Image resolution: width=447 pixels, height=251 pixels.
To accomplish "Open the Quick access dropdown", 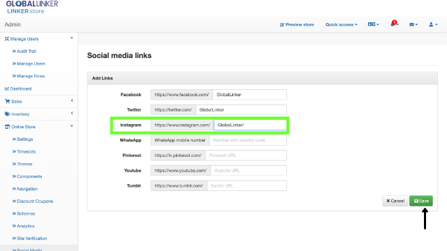I will click(342, 25).
